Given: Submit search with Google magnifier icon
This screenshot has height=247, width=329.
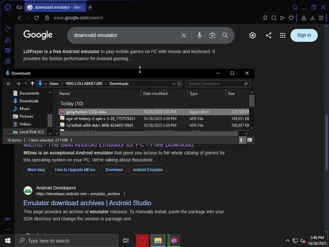Looking at the screenshot, I should tap(225, 35).
